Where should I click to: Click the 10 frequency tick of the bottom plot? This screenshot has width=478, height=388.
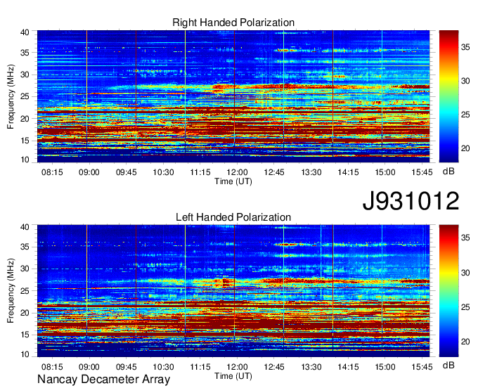click(x=25, y=354)
